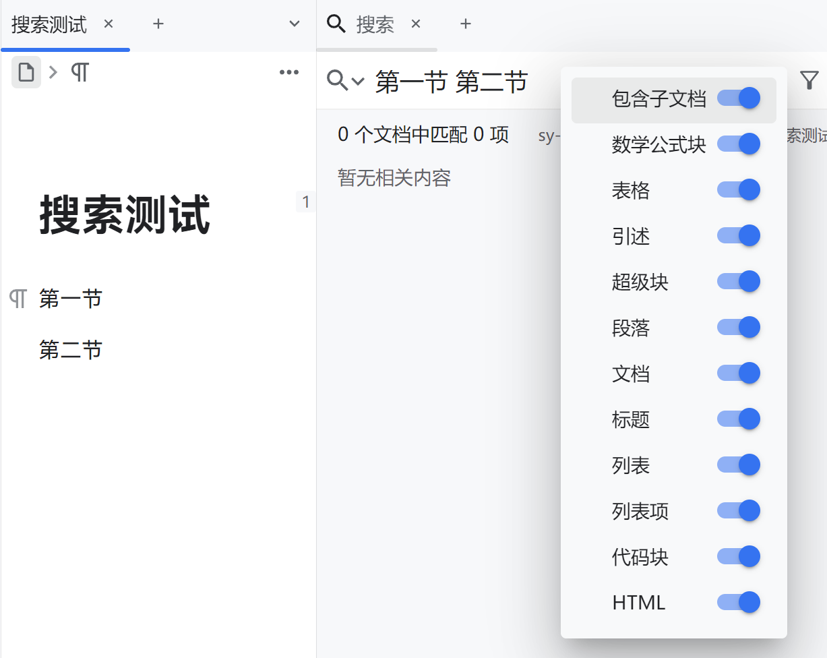Close the 搜索测试 tab

point(109,24)
